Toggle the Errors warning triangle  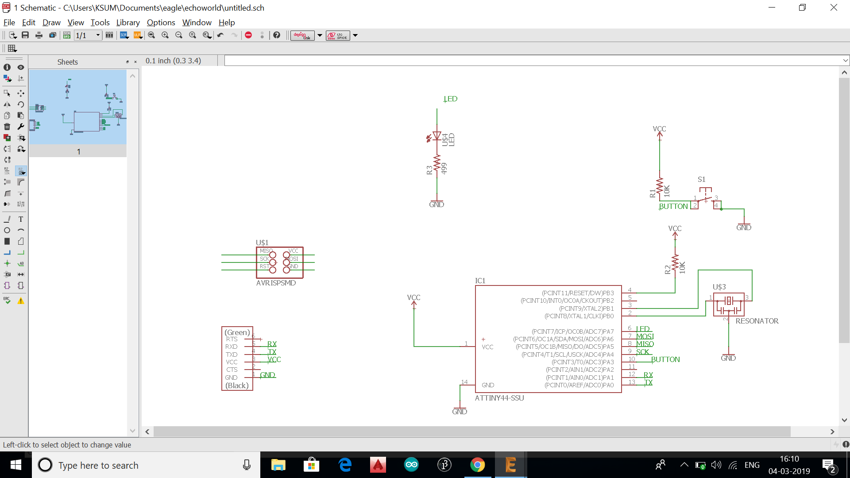coord(20,301)
